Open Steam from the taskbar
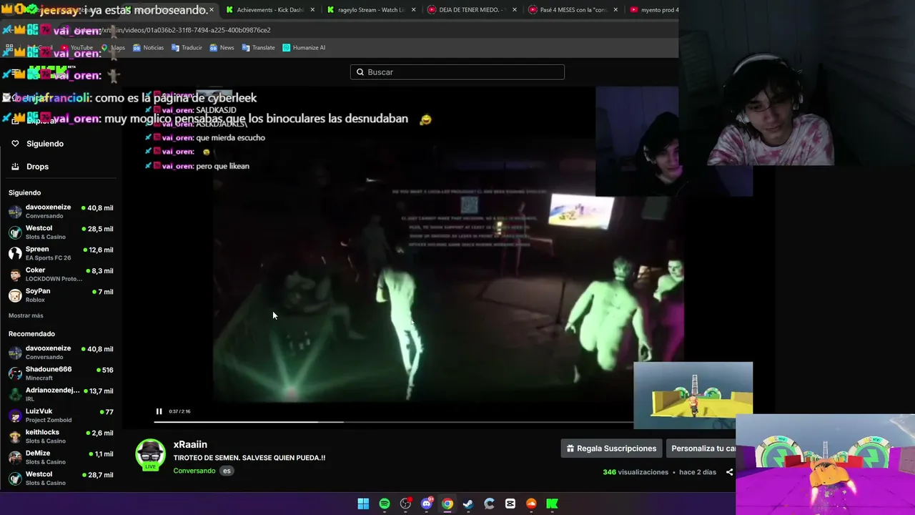 (x=468, y=504)
